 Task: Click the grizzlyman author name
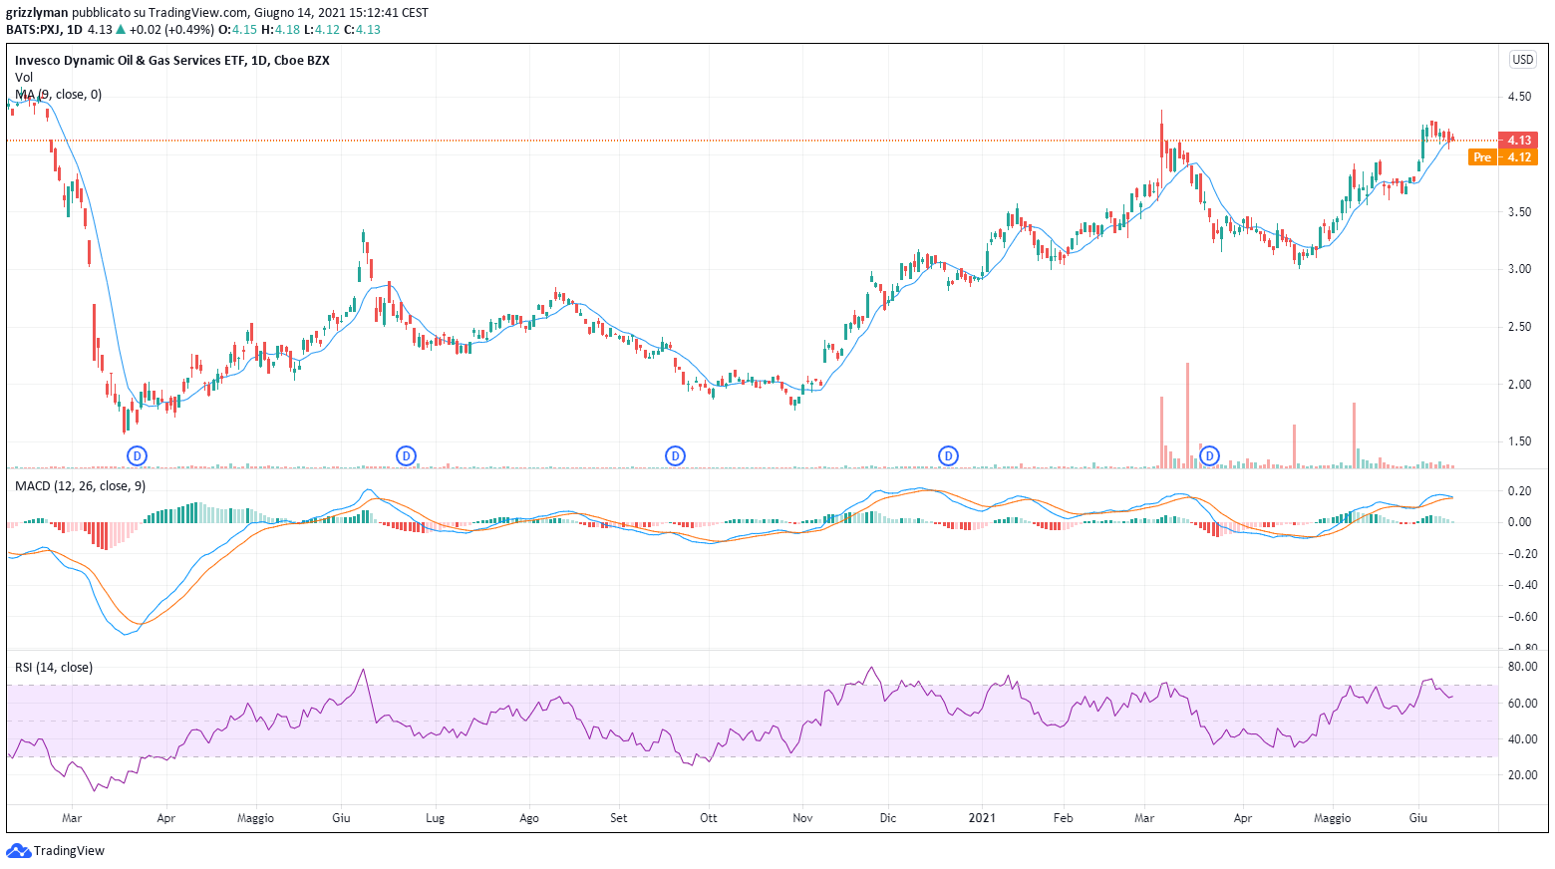(x=37, y=13)
